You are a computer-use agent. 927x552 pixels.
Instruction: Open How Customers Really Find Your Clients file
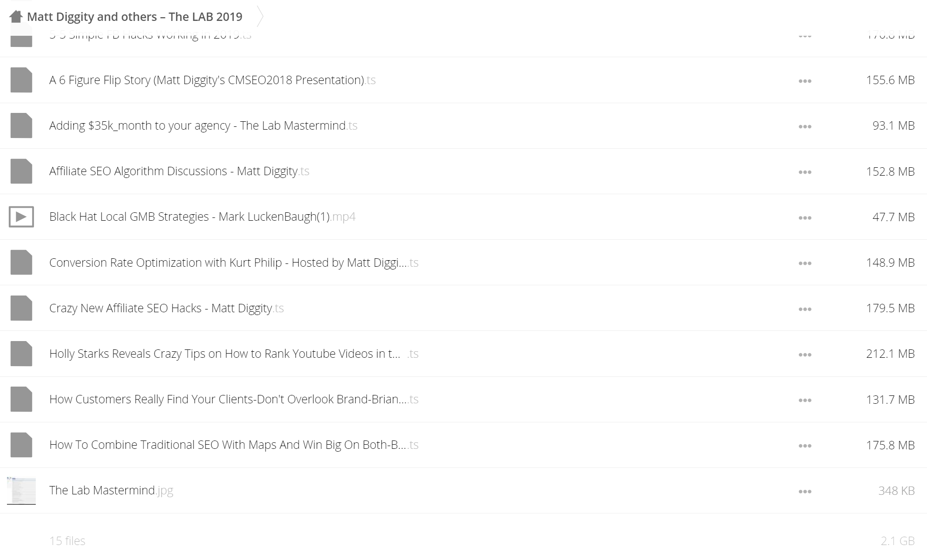[x=234, y=399]
